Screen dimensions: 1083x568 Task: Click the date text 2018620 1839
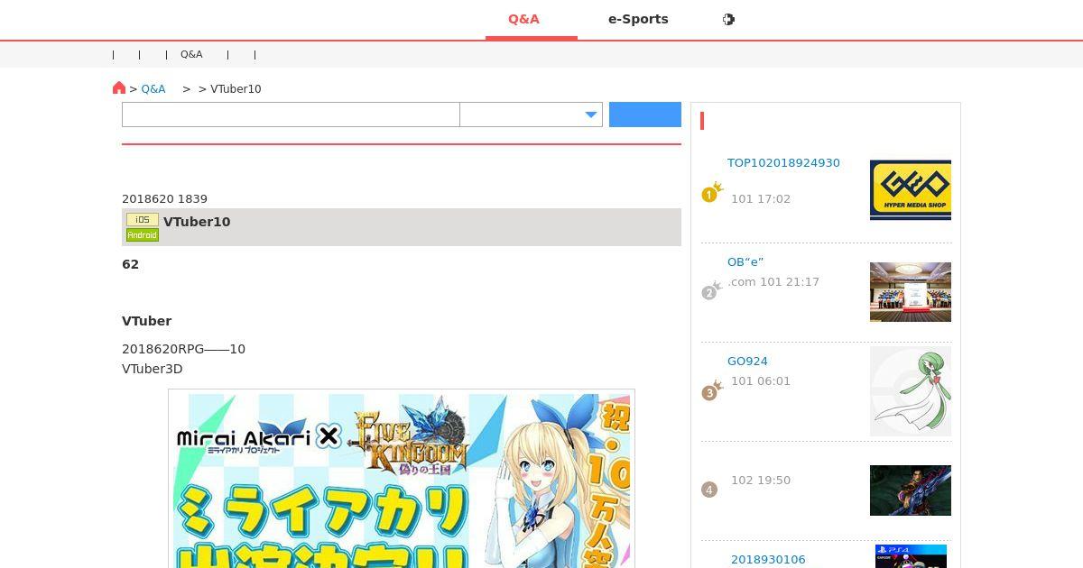pyautogui.click(x=164, y=199)
